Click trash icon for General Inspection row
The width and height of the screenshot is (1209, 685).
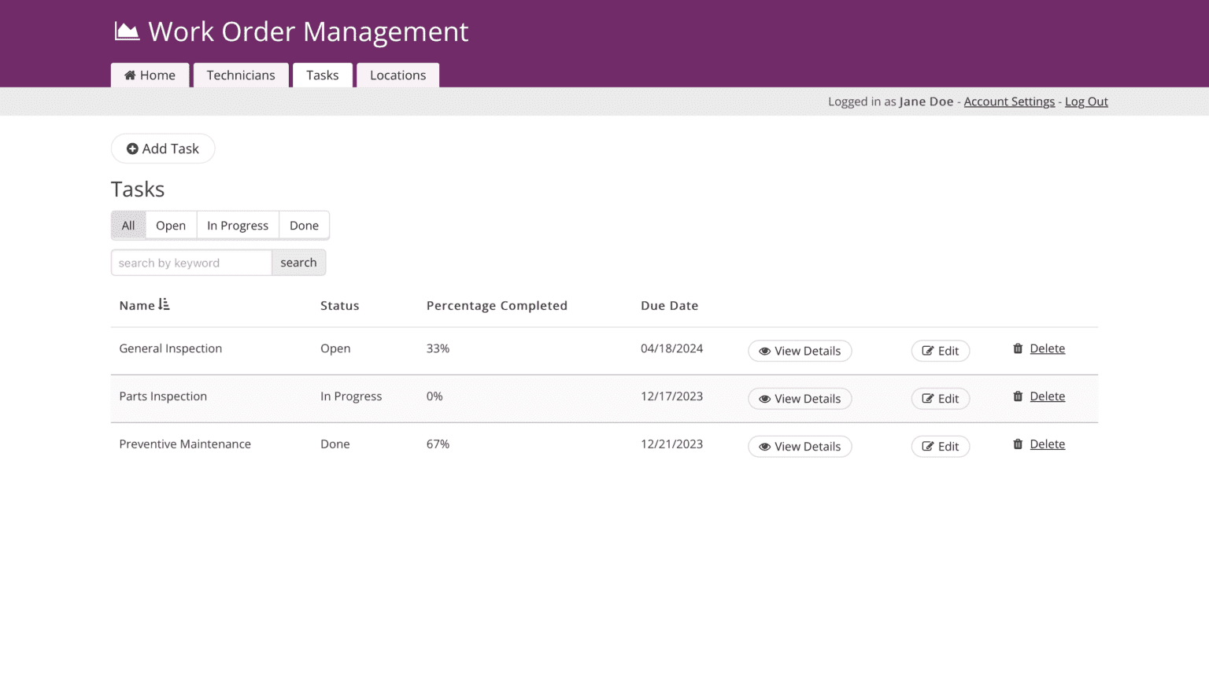[1018, 348]
